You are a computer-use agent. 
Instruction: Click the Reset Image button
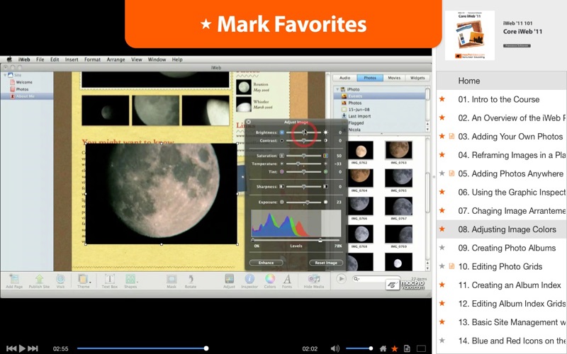[326, 263]
